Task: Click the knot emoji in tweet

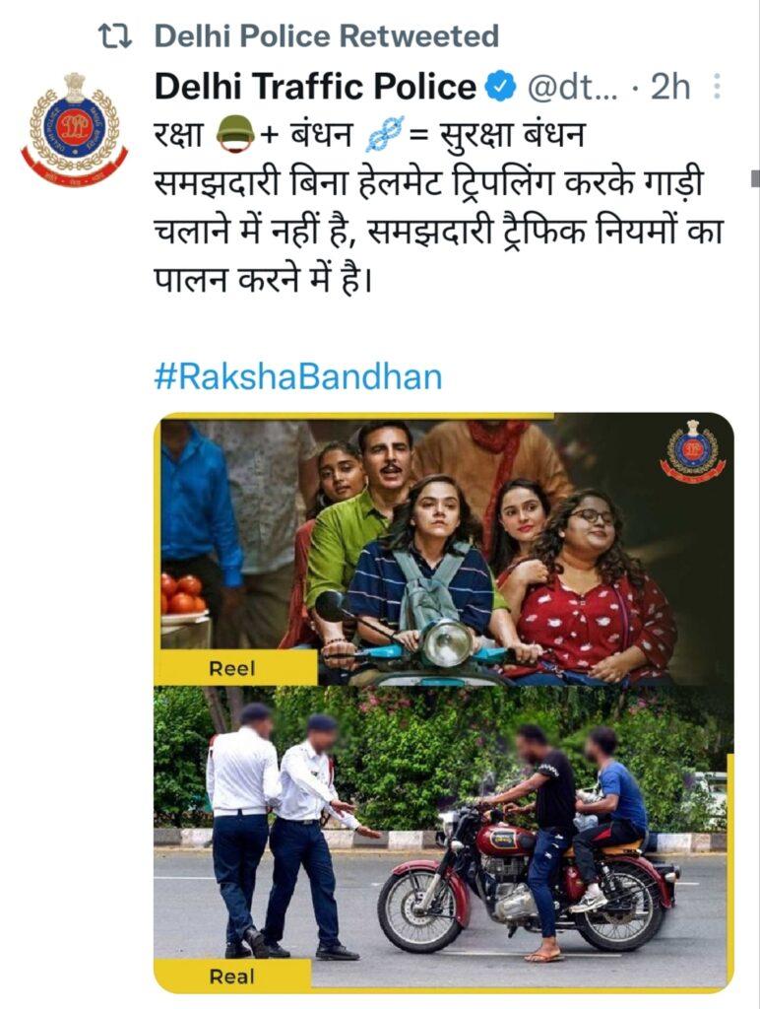Action: click(385, 134)
